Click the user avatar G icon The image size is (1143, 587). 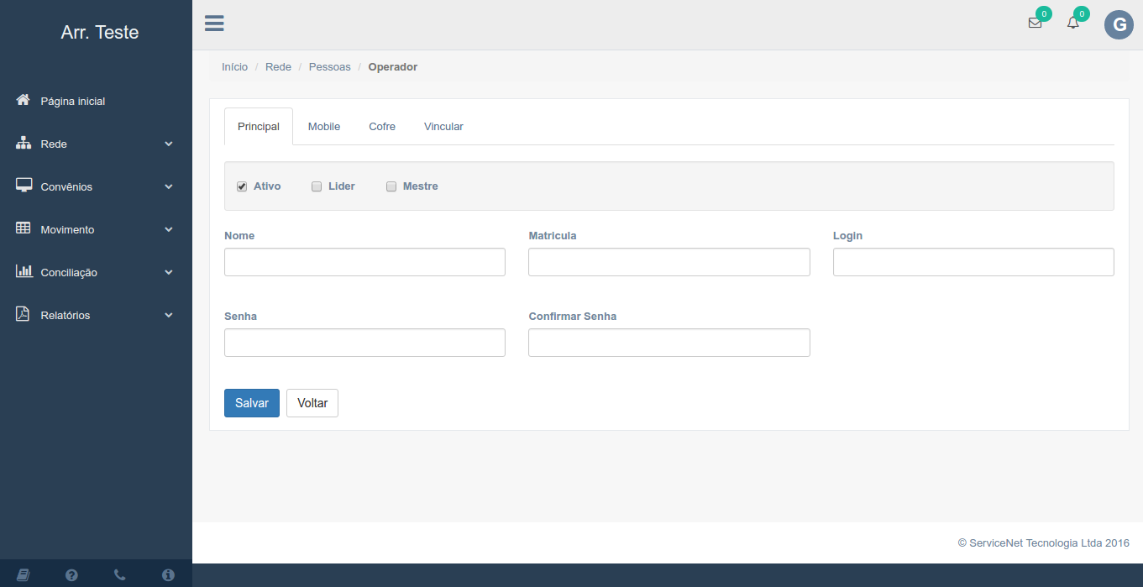click(x=1119, y=25)
